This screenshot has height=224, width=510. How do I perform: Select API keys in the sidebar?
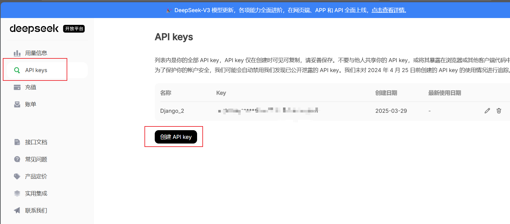coord(47,70)
